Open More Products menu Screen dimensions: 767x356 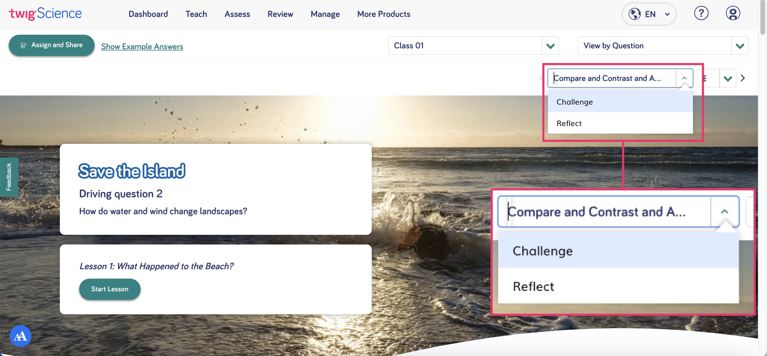click(383, 14)
